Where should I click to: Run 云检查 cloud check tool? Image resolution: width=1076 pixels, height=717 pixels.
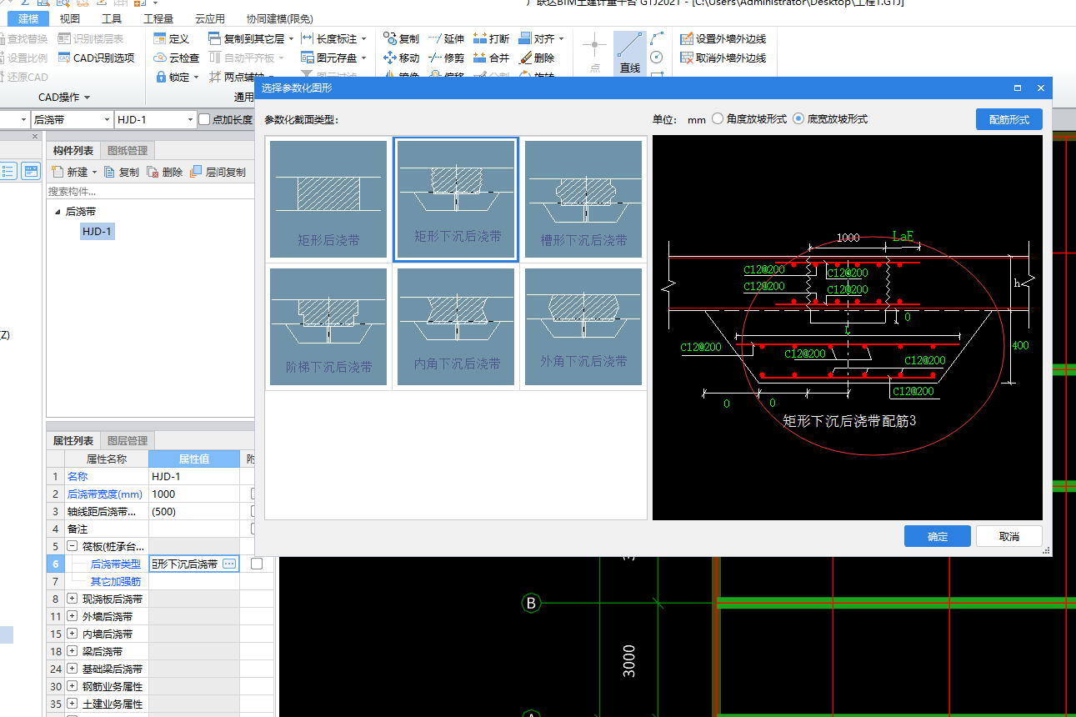pos(177,58)
